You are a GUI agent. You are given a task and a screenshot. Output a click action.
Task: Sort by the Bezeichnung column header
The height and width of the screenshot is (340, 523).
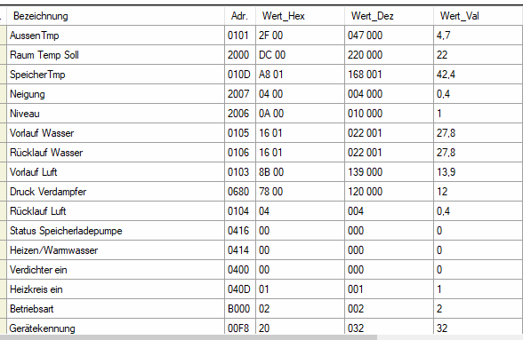click(116, 16)
